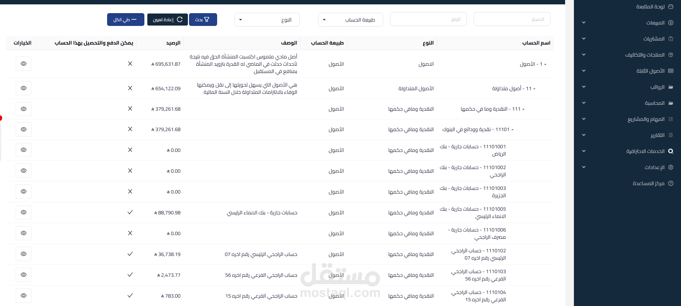Screen dimensions: 681x306
Task: Open المهام والمشاريع menu item
Action: point(646,119)
